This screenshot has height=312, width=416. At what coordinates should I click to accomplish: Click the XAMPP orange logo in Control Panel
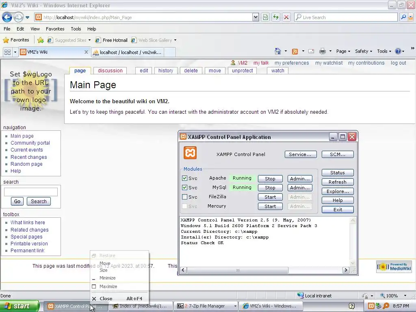[x=190, y=153]
